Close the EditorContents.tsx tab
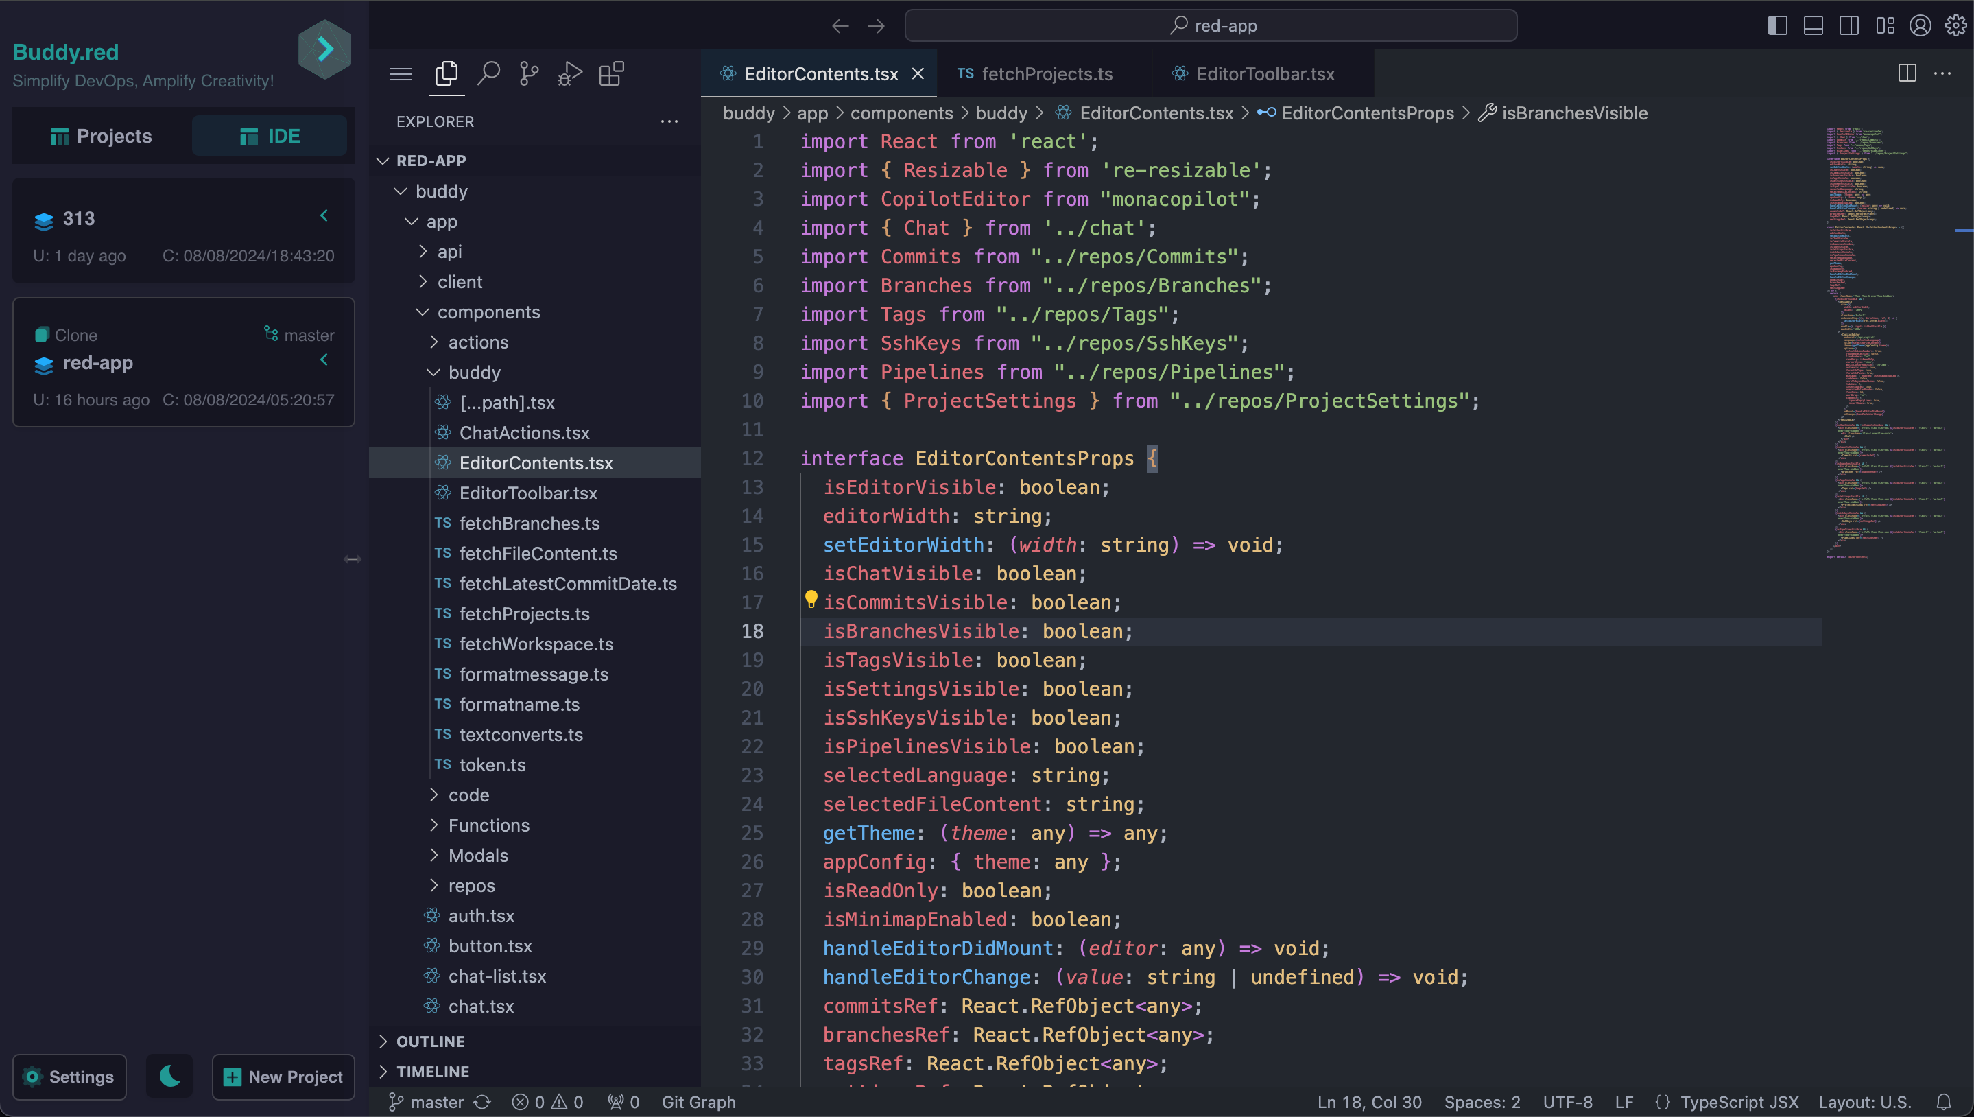 click(918, 73)
